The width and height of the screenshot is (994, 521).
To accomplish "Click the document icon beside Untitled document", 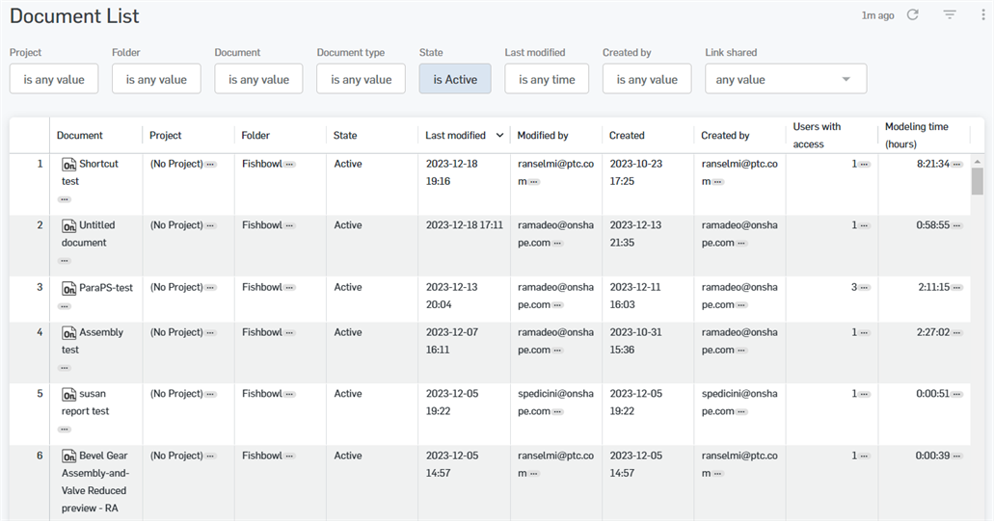I will (68, 226).
